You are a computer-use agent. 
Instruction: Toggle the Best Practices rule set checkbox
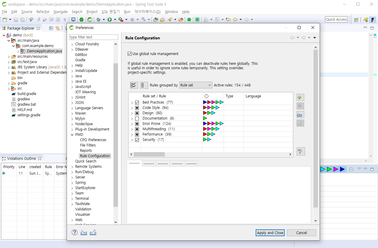click(x=137, y=102)
